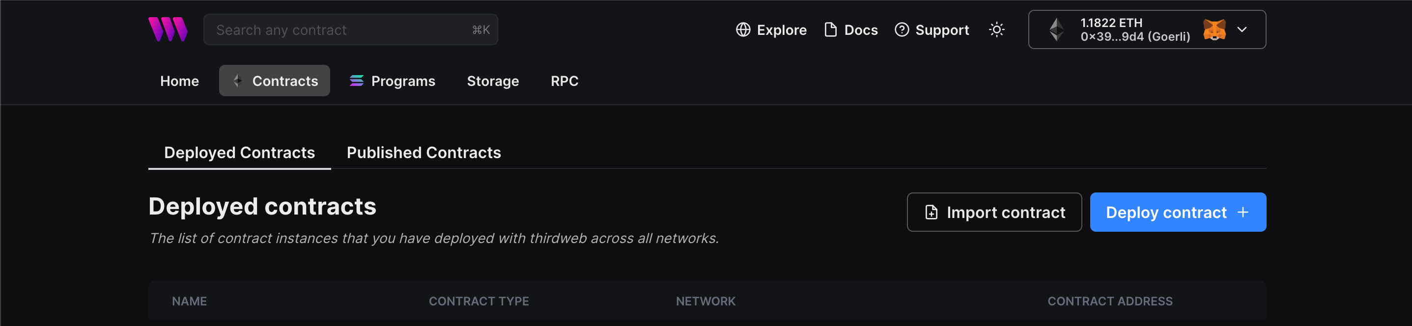
Task: Open Explore via the globe icon
Action: coord(743,29)
